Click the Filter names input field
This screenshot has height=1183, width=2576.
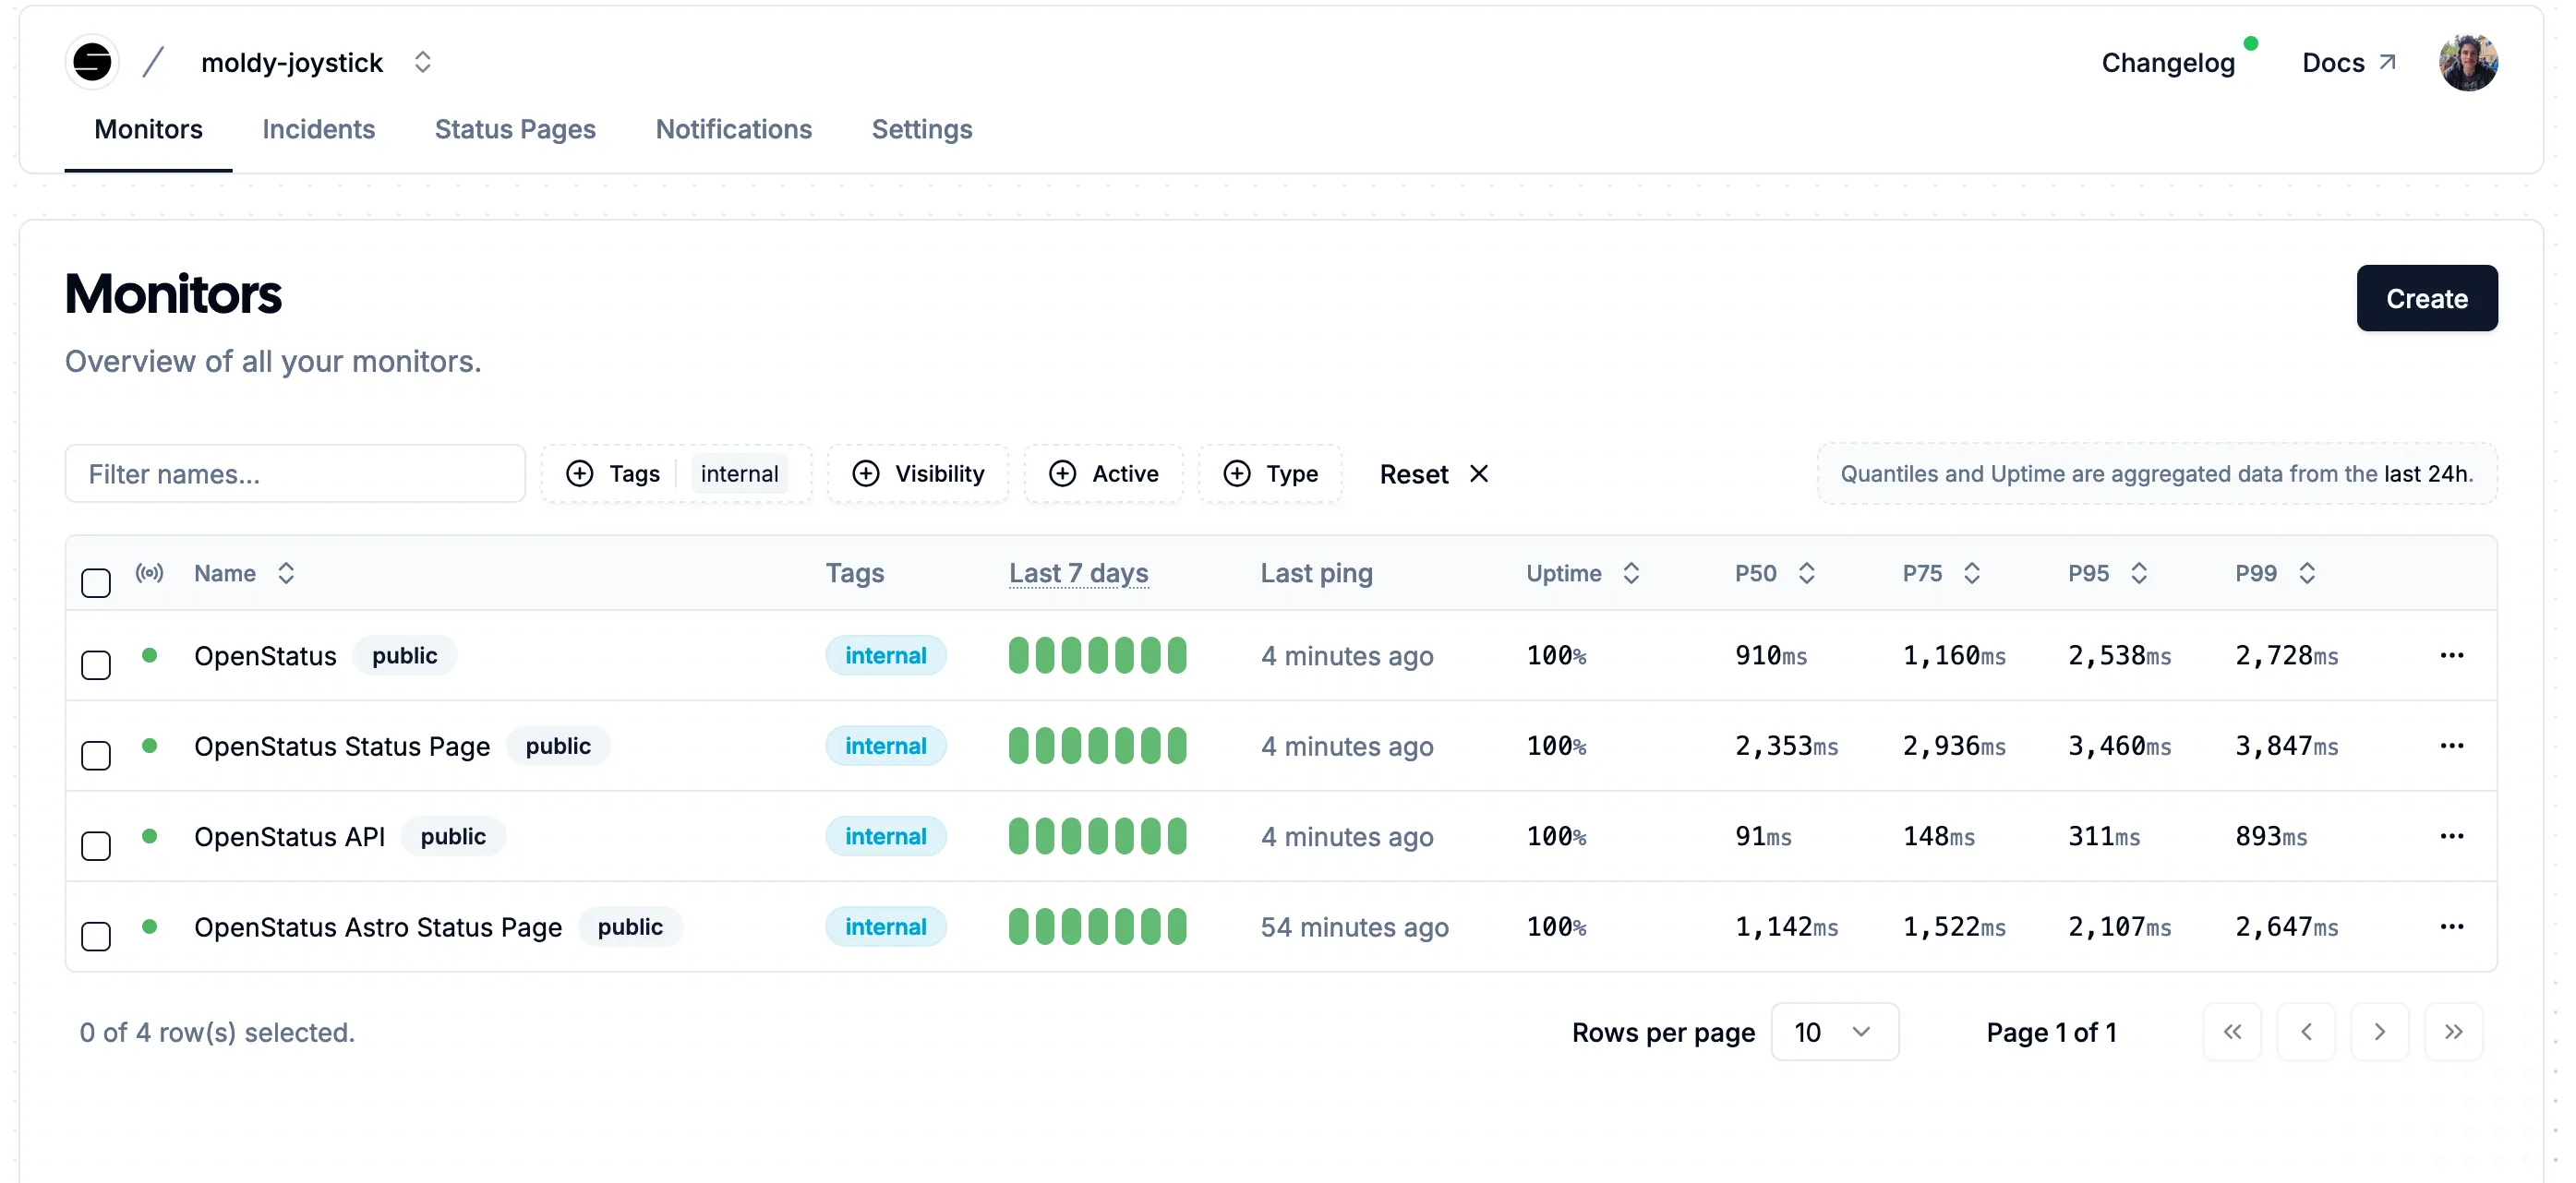coord(295,473)
